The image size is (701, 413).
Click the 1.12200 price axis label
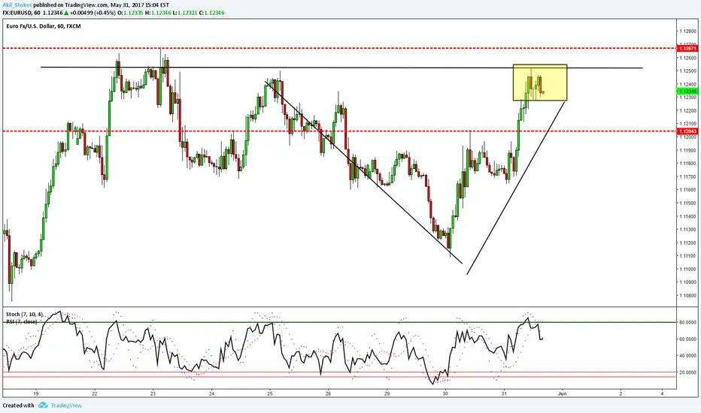point(687,110)
